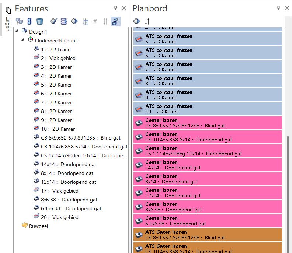Select 6.1x6.38 Doorlopend gat in tree
The height and width of the screenshot is (253, 292).
(x=71, y=208)
